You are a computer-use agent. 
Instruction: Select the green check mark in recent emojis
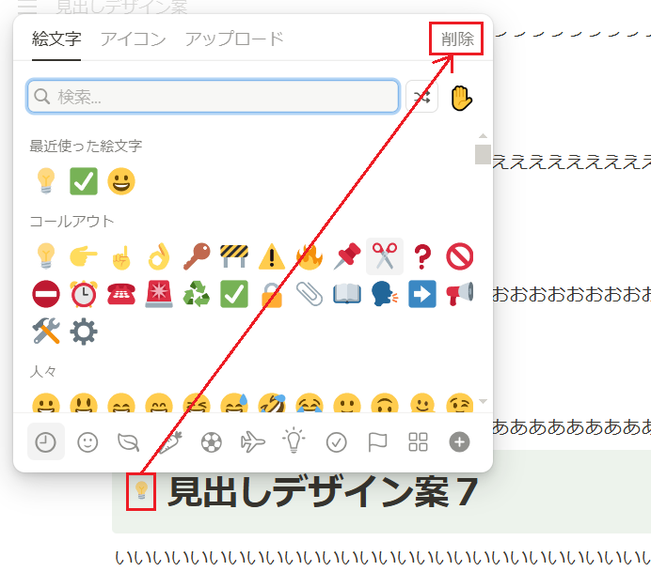click(x=84, y=181)
